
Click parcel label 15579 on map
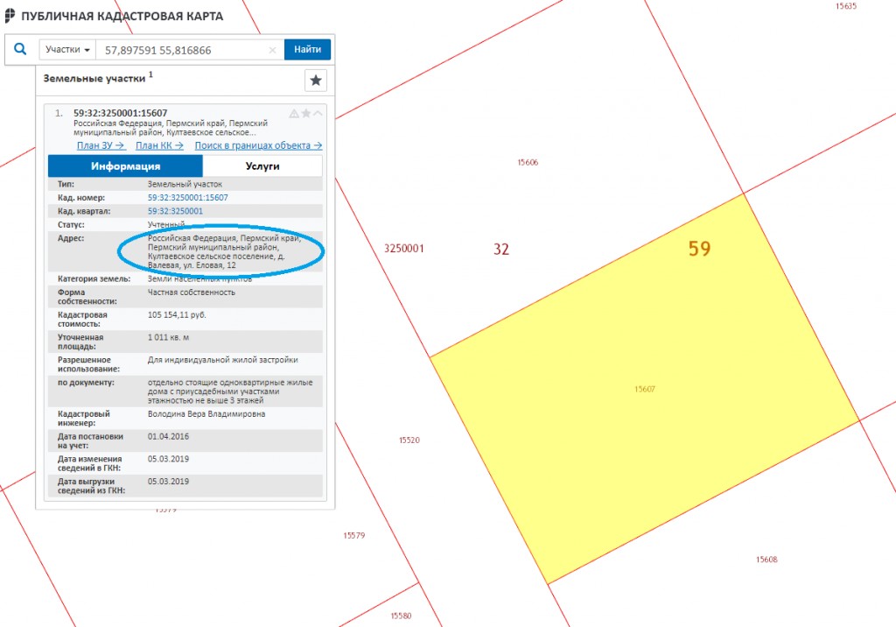tap(353, 535)
